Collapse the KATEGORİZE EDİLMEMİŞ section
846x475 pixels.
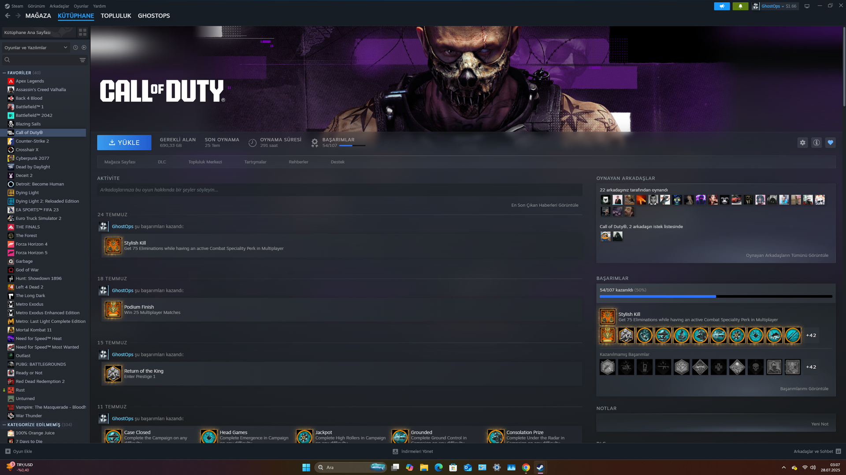point(4,425)
